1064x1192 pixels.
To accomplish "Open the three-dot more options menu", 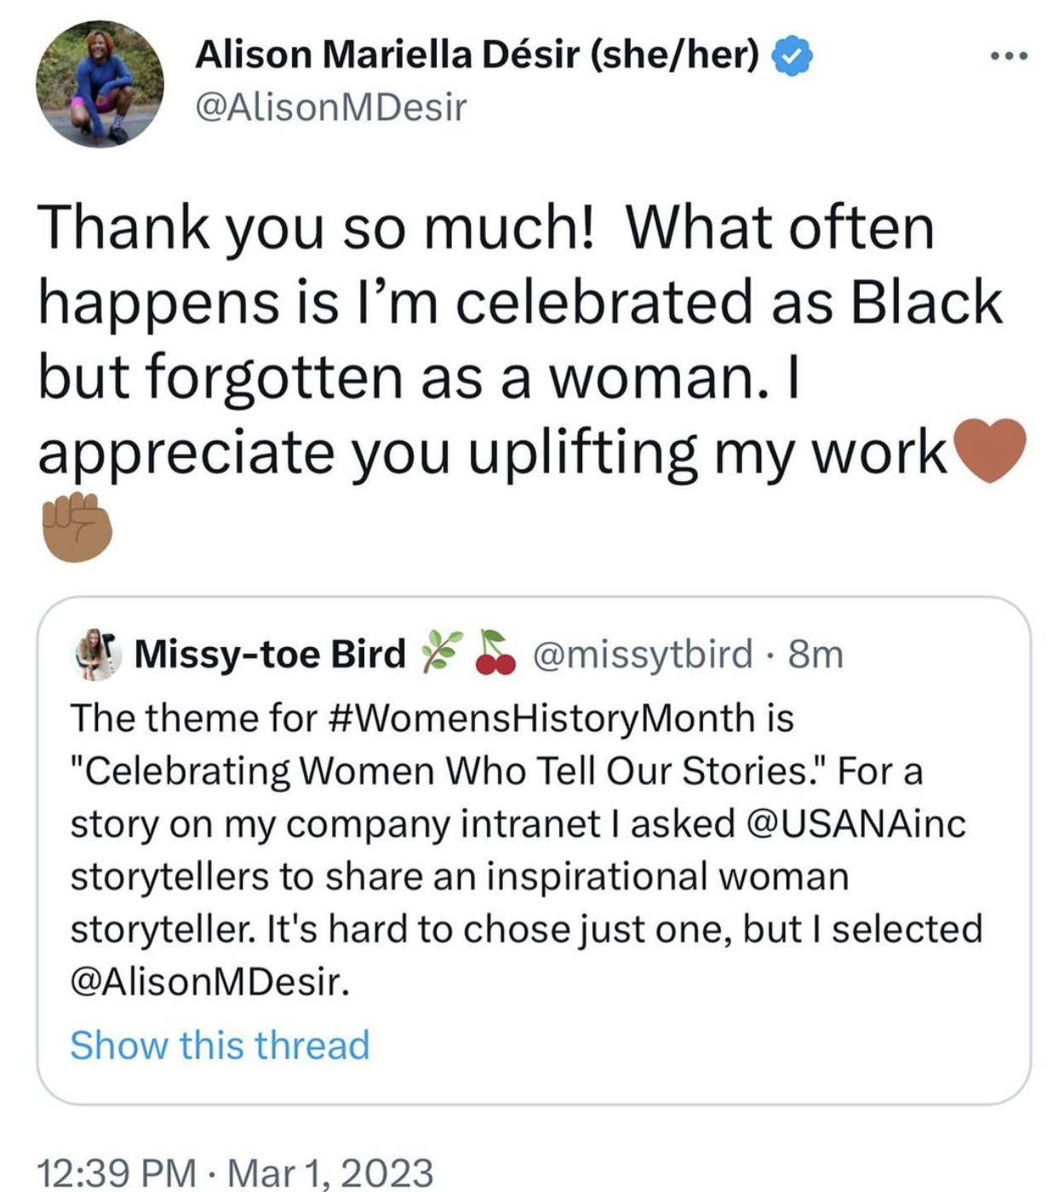I will [x=1010, y=56].
